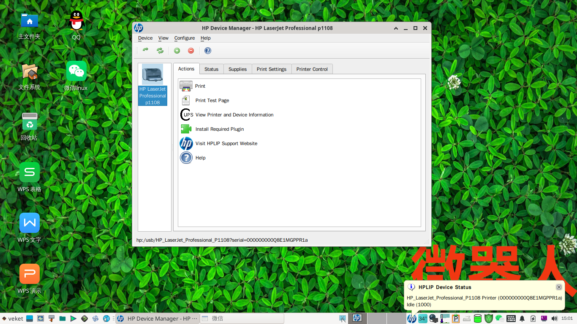The width and height of the screenshot is (577, 324).
Task: Click the WeChat window taskbar button
Action: click(242, 319)
